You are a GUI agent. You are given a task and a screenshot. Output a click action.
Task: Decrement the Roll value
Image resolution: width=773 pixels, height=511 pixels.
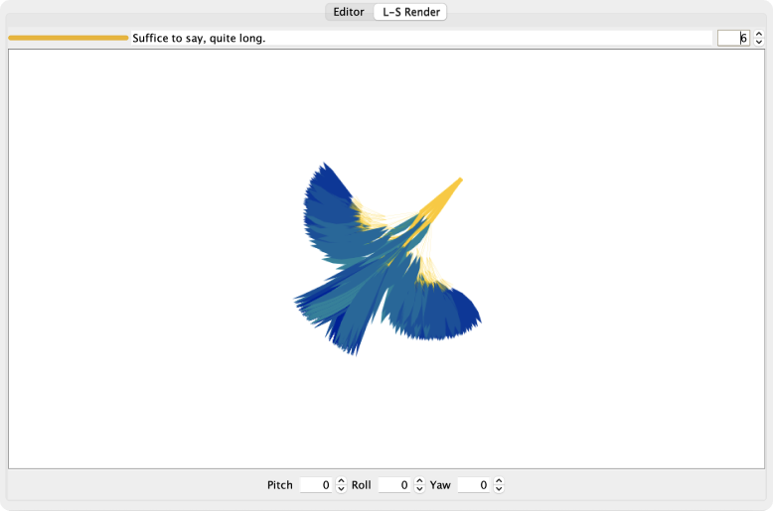pos(419,489)
